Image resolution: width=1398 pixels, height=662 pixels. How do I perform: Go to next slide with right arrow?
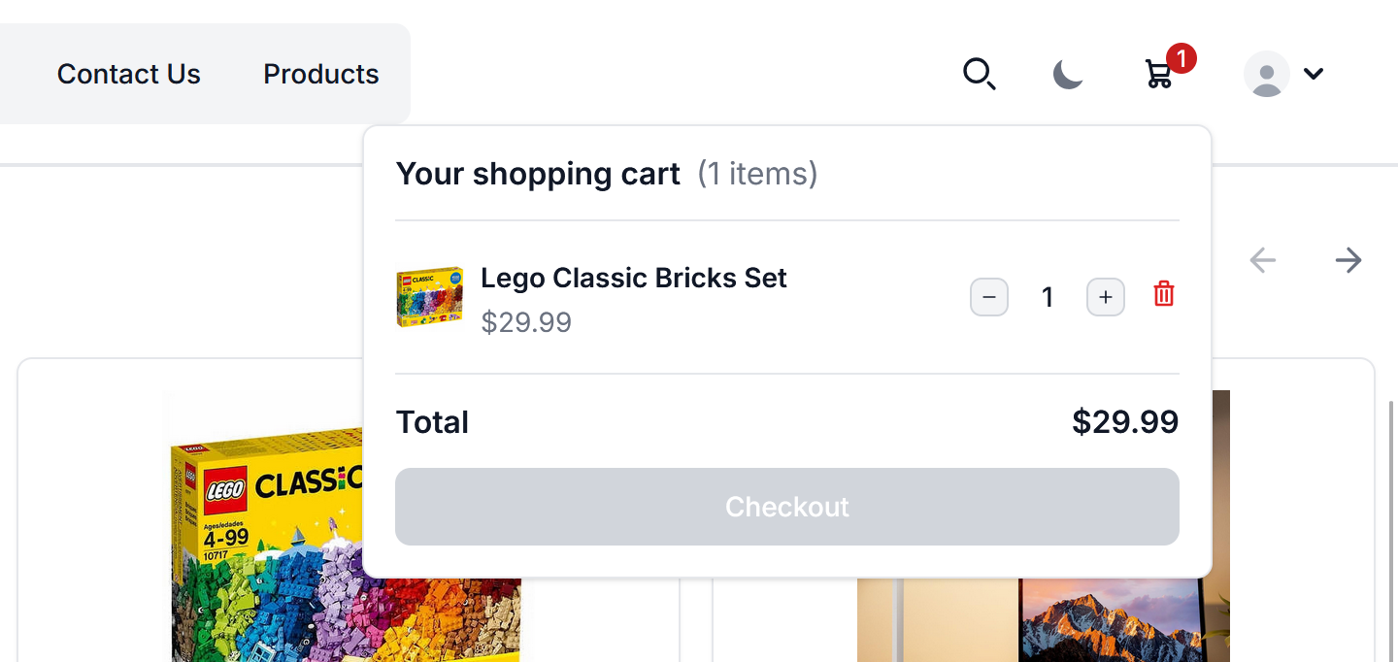click(1348, 260)
